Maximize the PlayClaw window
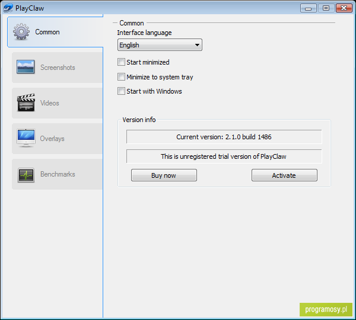 tap(326, 8)
